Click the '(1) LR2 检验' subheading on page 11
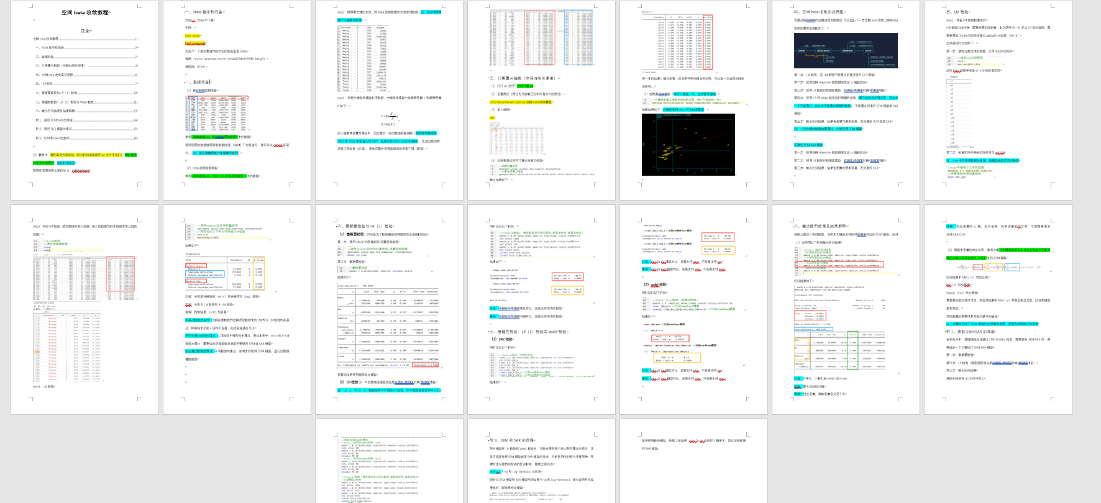The width and height of the screenshot is (1101, 503). [502, 339]
